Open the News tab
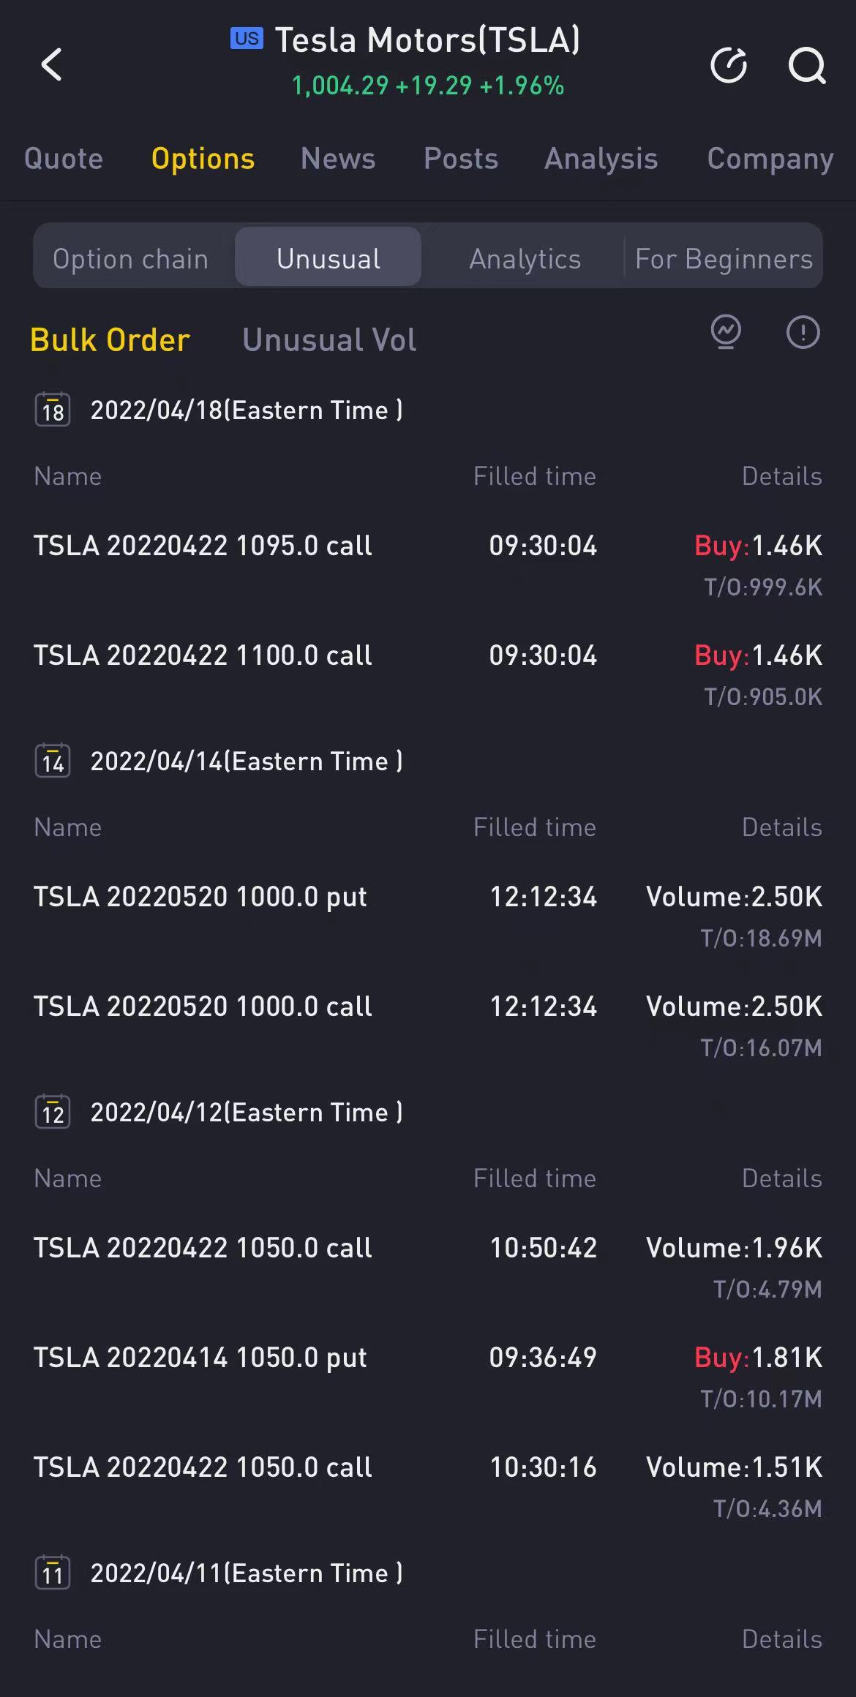Viewport: 856px width, 1697px height. click(x=338, y=159)
